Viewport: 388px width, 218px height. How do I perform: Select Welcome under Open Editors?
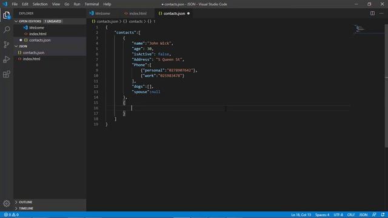tap(50, 28)
